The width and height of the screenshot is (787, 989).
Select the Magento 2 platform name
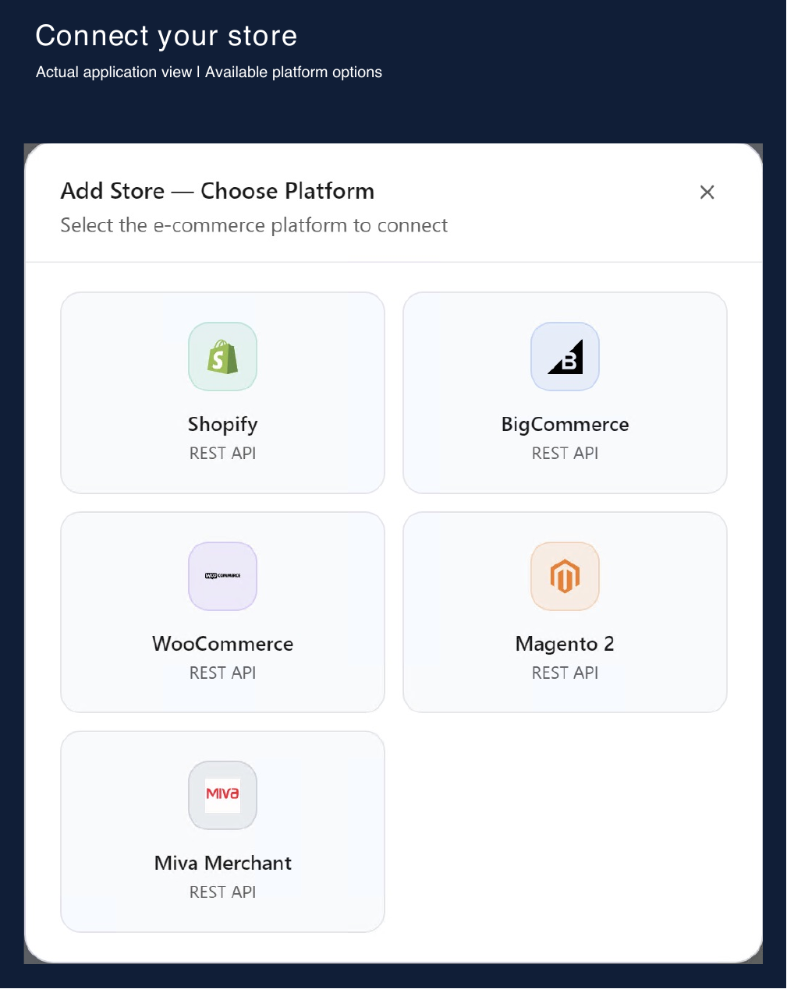565,644
